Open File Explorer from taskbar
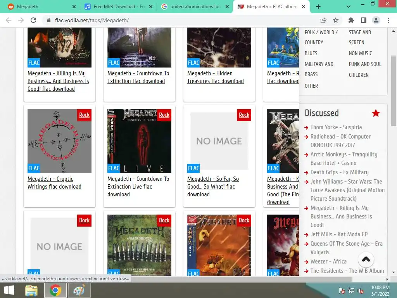This screenshot has width=397, height=298. (31, 290)
